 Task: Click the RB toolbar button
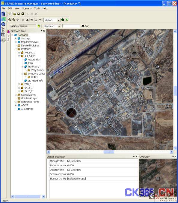[32, 20]
